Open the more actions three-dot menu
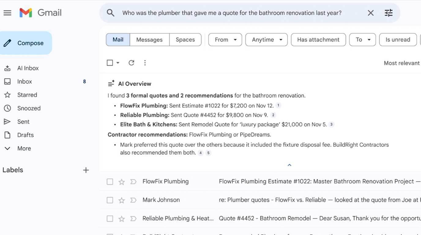 pyautogui.click(x=145, y=62)
